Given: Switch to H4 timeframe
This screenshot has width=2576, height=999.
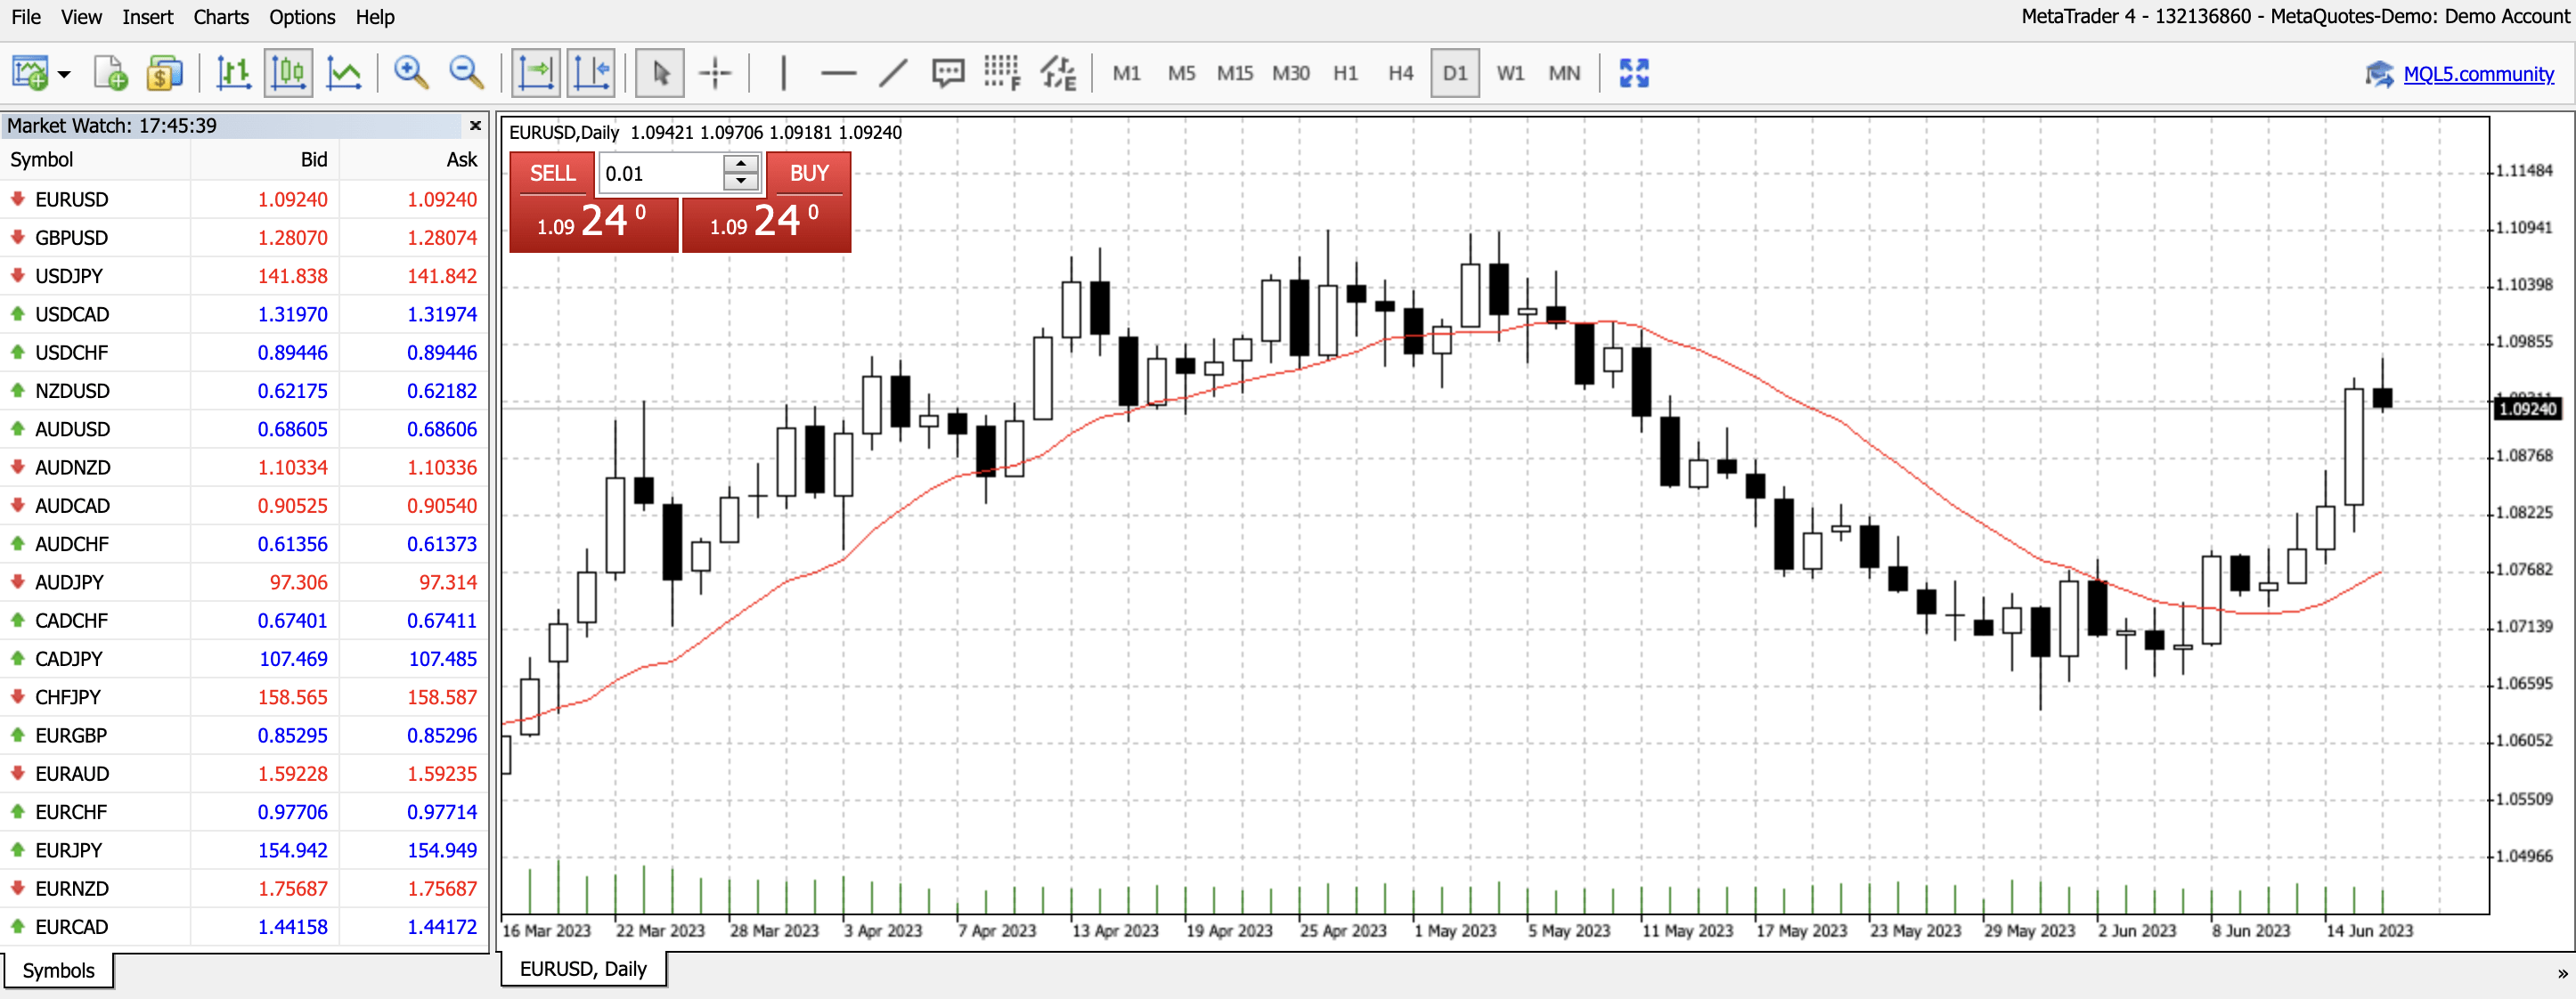Looking at the screenshot, I should (1400, 73).
